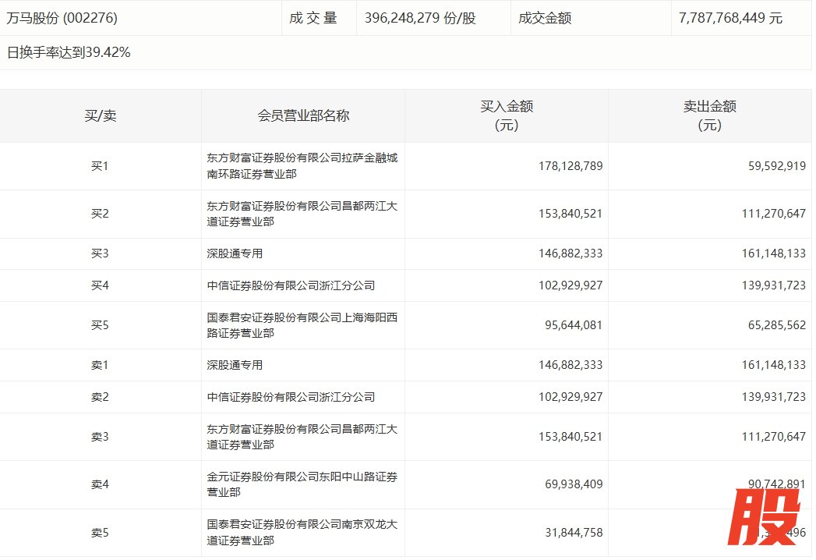
Task: Click the 卖出金额 (元) column header
Action: [x=709, y=115]
